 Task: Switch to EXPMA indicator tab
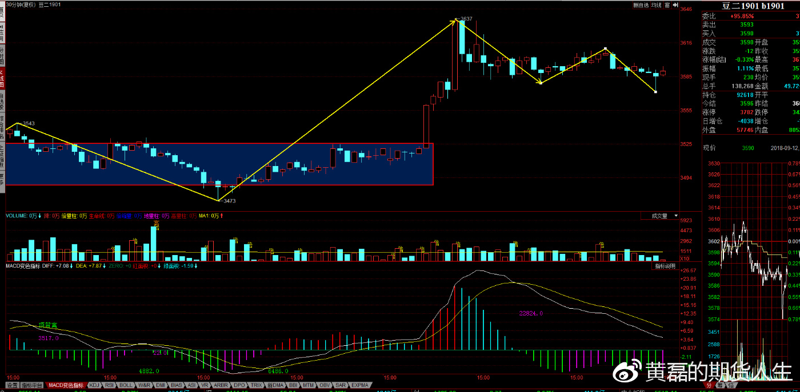click(359, 385)
